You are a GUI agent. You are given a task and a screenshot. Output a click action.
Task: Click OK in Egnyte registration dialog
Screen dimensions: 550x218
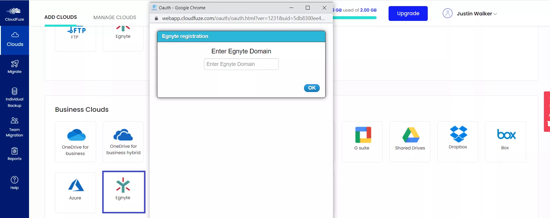(312, 88)
